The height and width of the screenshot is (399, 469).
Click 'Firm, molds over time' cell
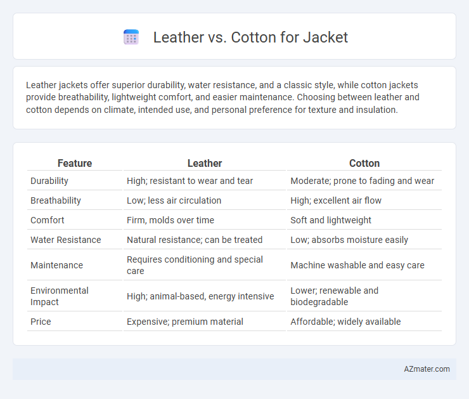(170, 220)
